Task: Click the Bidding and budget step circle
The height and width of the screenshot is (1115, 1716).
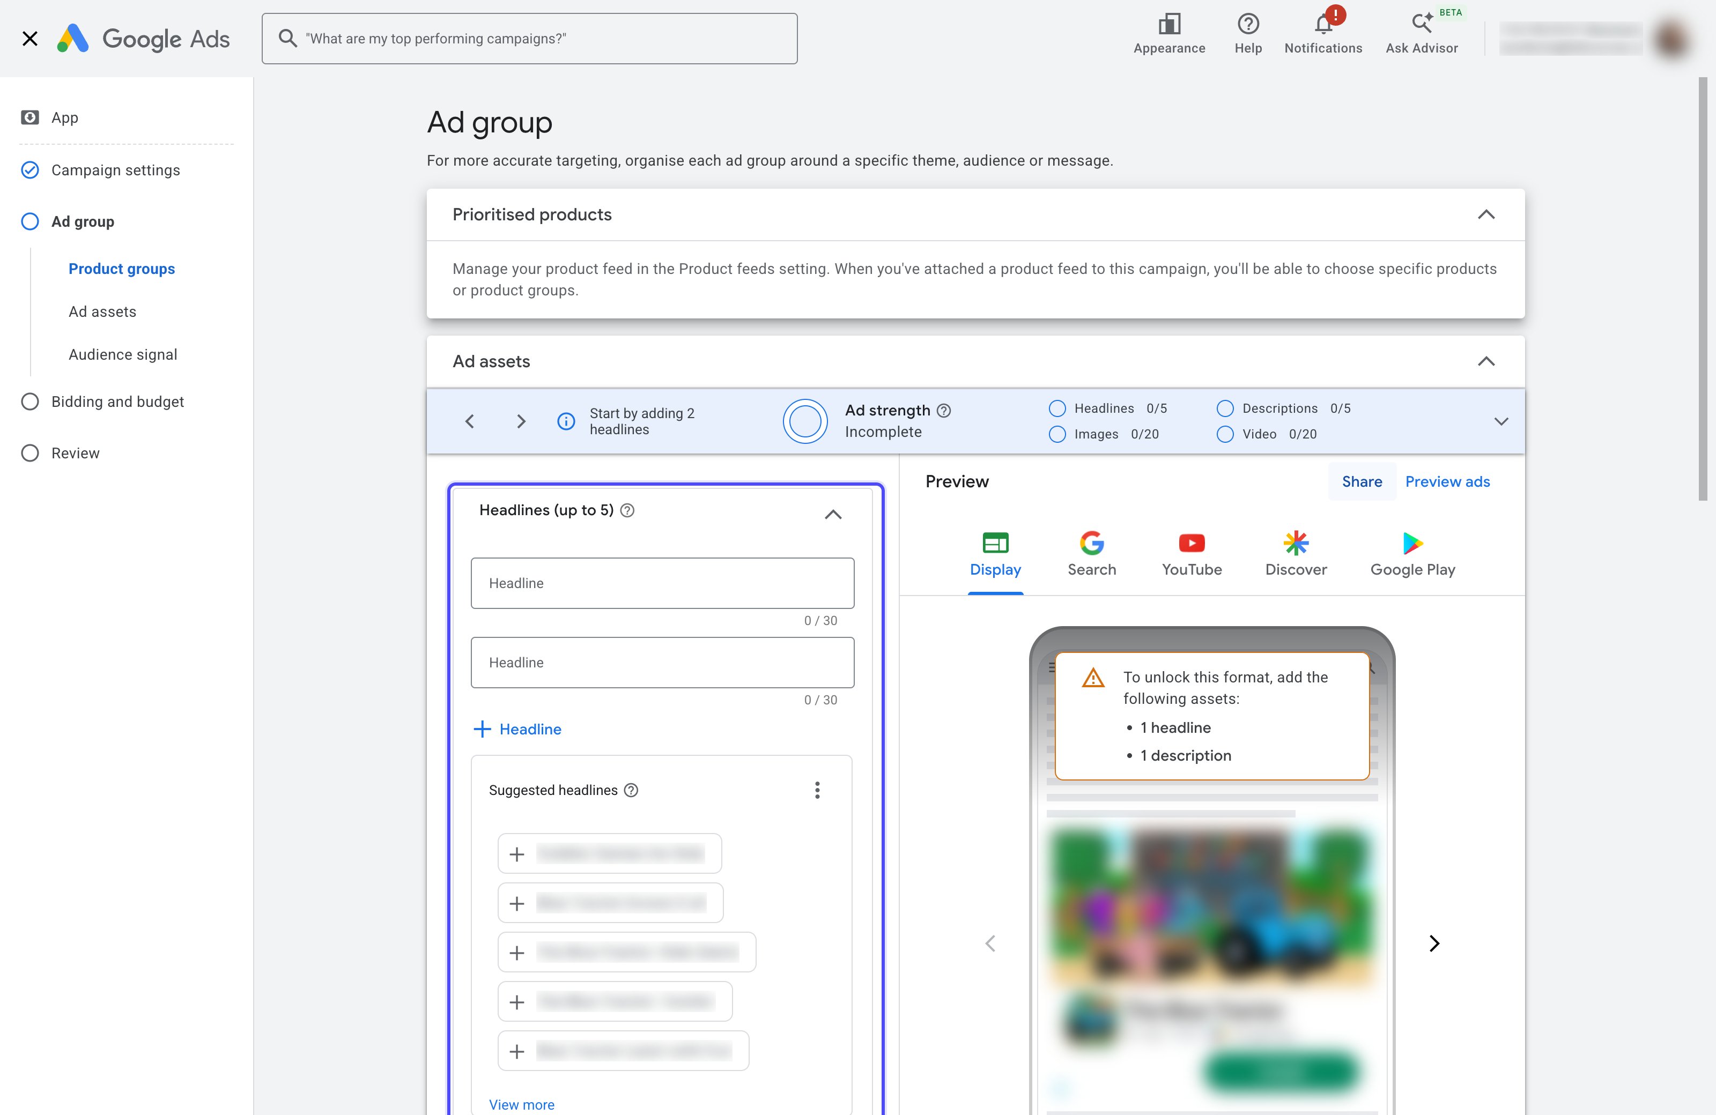Action: point(29,402)
